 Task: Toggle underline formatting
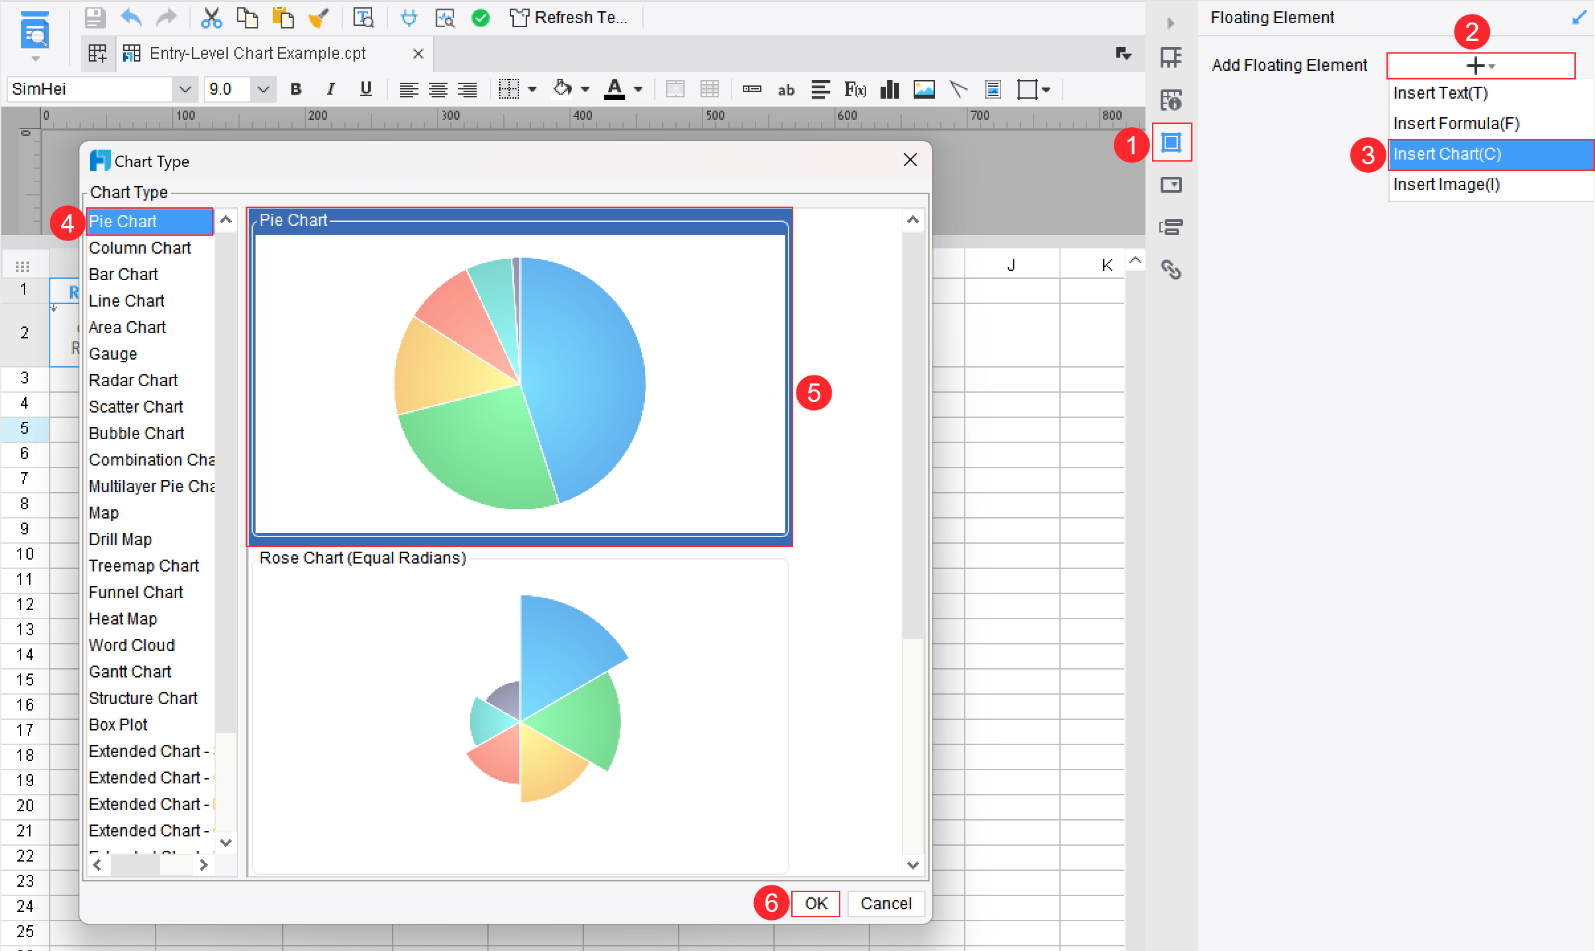(365, 89)
